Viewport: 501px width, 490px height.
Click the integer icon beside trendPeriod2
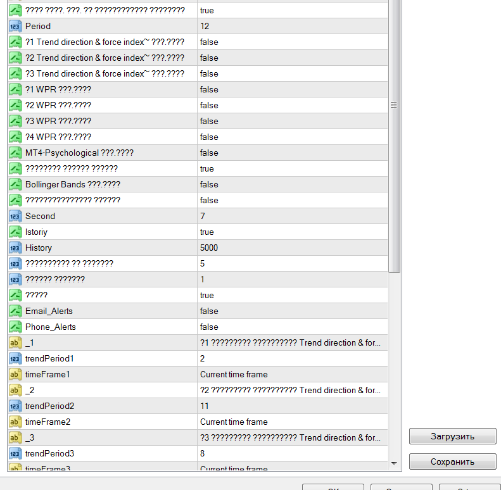point(15,406)
